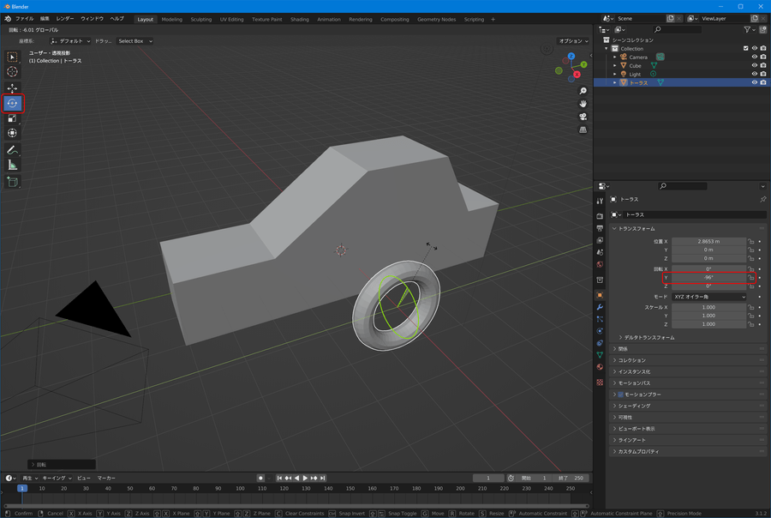Select the 3D Cursor tool

[12, 72]
